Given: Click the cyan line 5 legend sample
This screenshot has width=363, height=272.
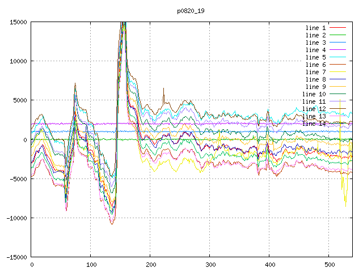Looking at the screenshot, I should point(337,57).
